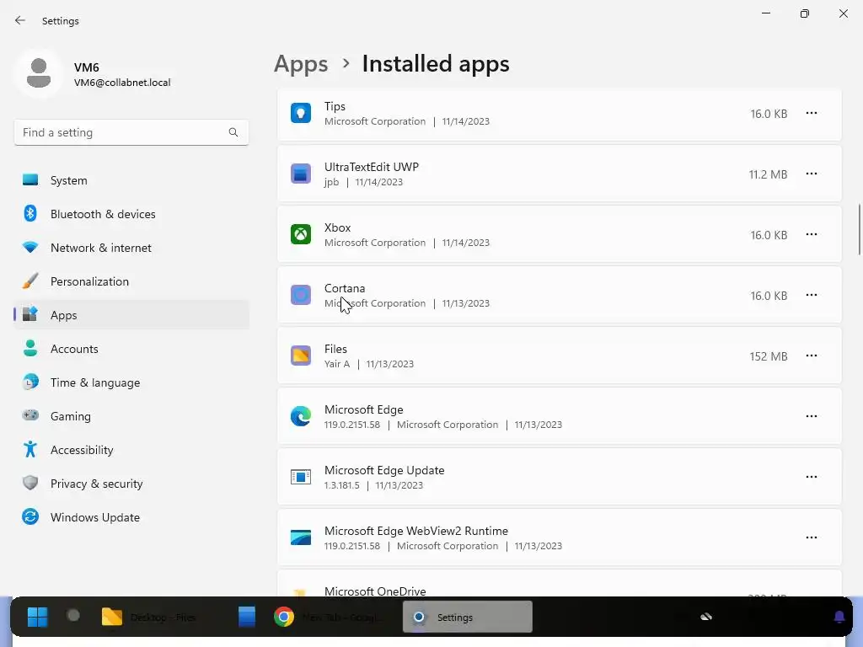The height and width of the screenshot is (647, 863).
Task: Open Gaming settings
Action: tap(131, 416)
